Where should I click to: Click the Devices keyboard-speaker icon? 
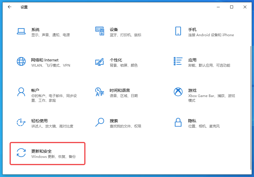[x=100, y=31]
